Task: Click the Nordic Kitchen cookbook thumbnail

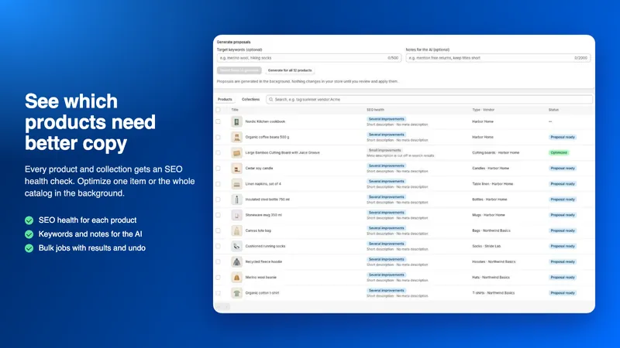Action: (236, 121)
